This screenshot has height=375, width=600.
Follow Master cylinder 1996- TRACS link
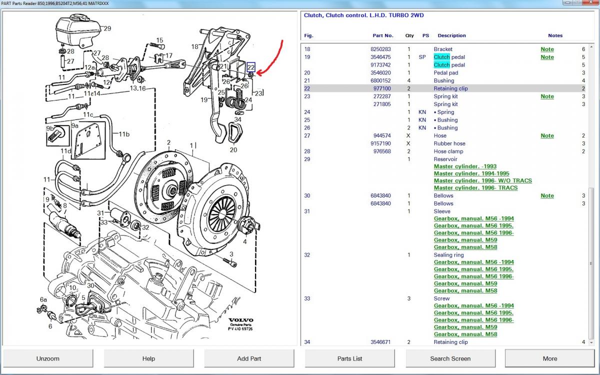(475, 188)
